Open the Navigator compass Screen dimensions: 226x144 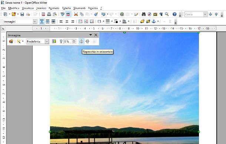(x=149, y=14)
